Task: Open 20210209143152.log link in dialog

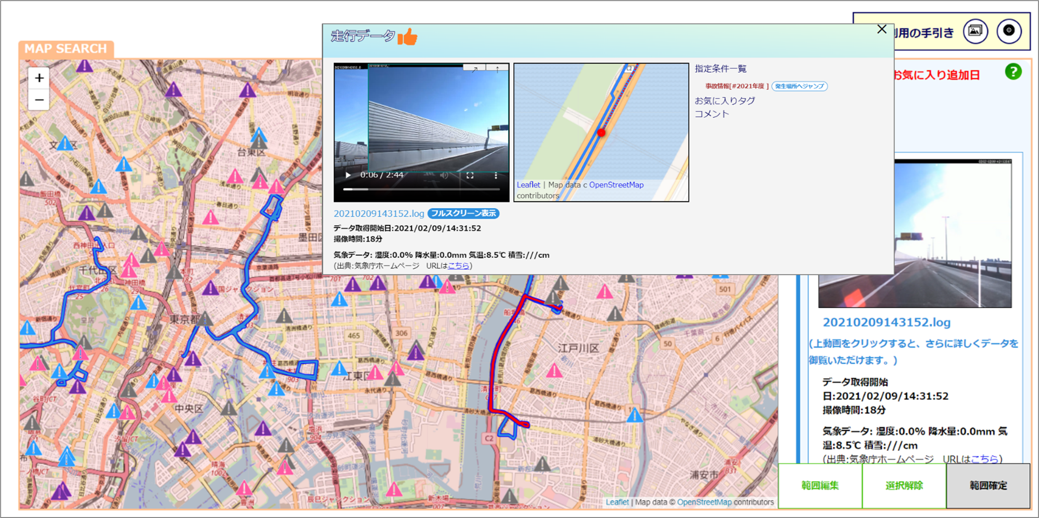Action: pyautogui.click(x=378, y=214)
